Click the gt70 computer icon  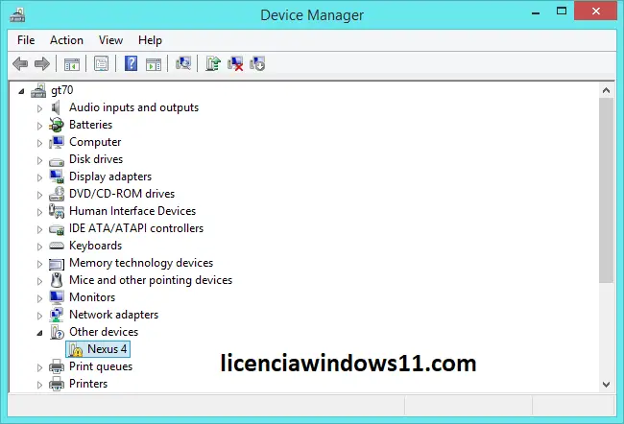coord(38,90)
